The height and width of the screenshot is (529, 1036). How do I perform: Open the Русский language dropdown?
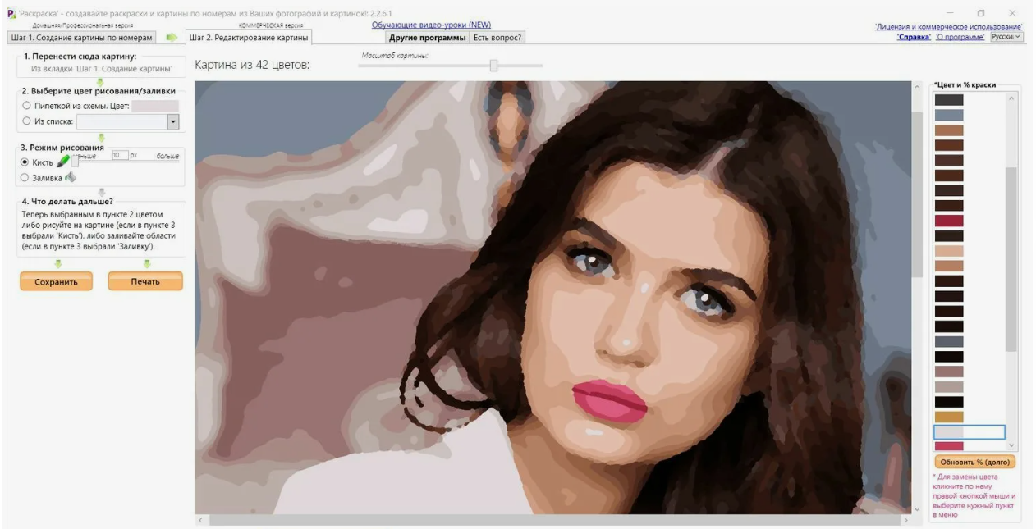(1006, 37)
